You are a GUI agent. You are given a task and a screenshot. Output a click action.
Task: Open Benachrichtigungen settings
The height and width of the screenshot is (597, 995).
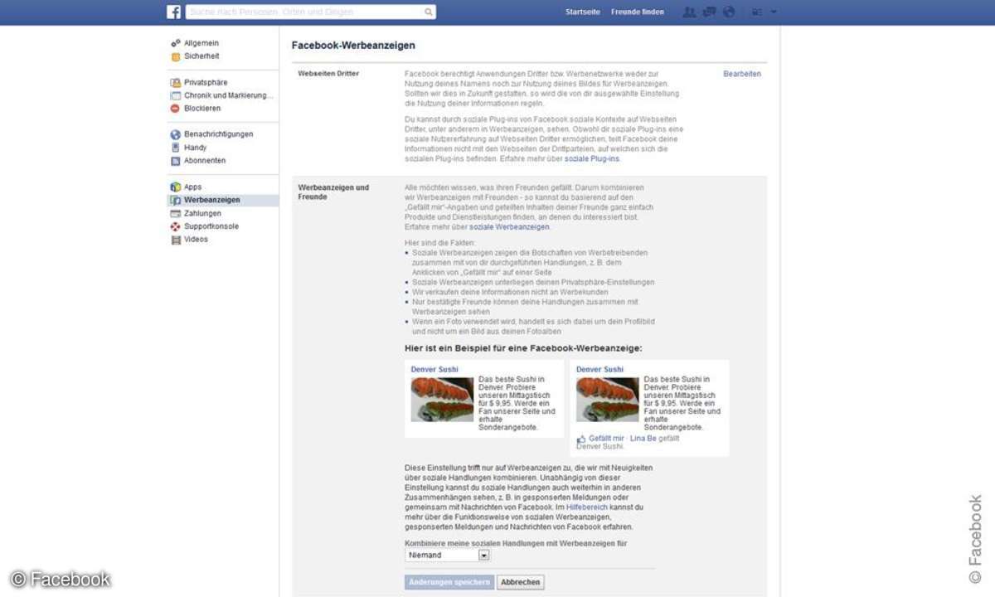219,134
